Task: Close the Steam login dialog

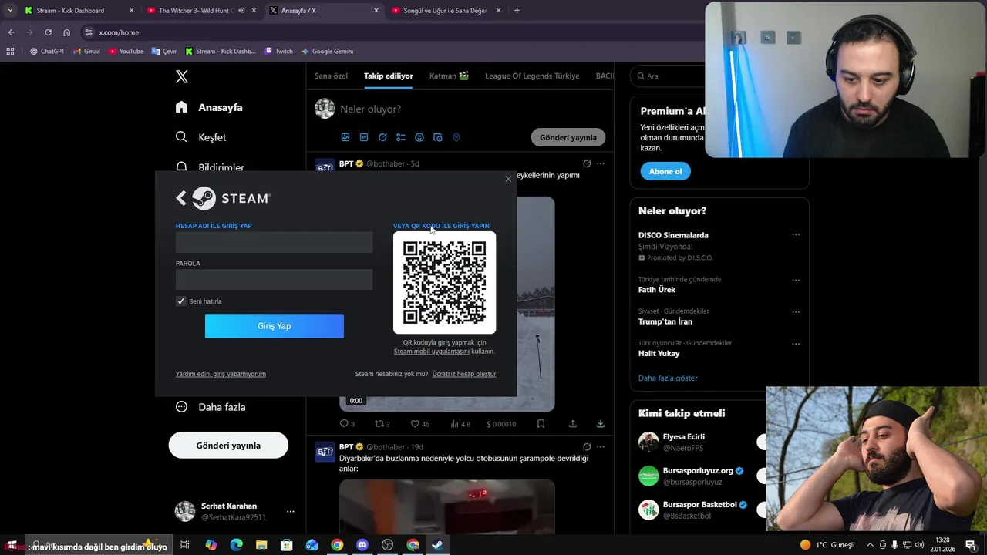Action: point(508,179)
